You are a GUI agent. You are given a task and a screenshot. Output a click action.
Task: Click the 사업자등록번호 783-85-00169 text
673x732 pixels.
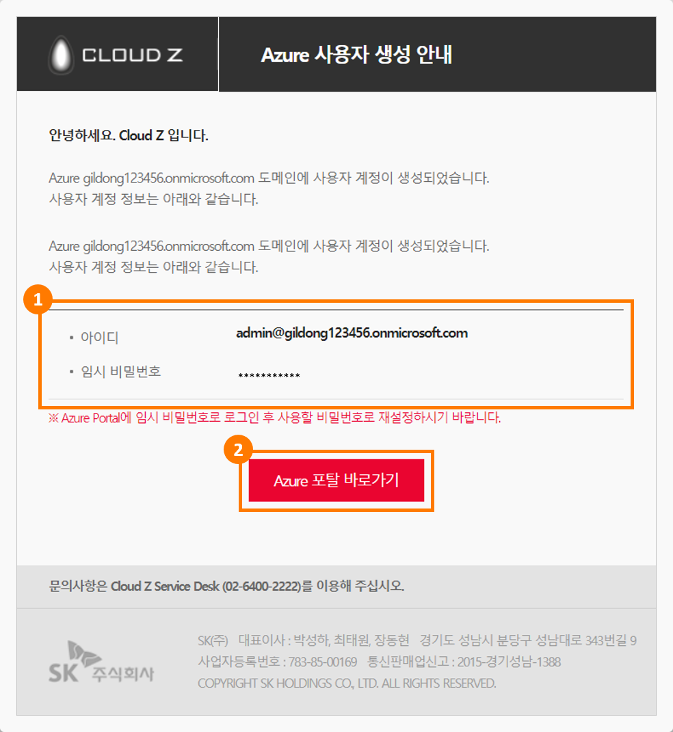click(x=278, y=662)
